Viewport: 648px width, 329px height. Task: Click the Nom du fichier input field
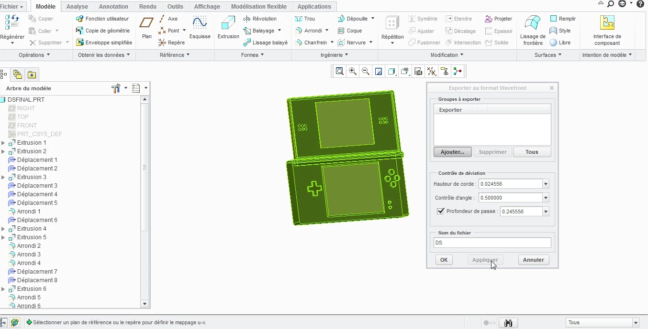492,243
